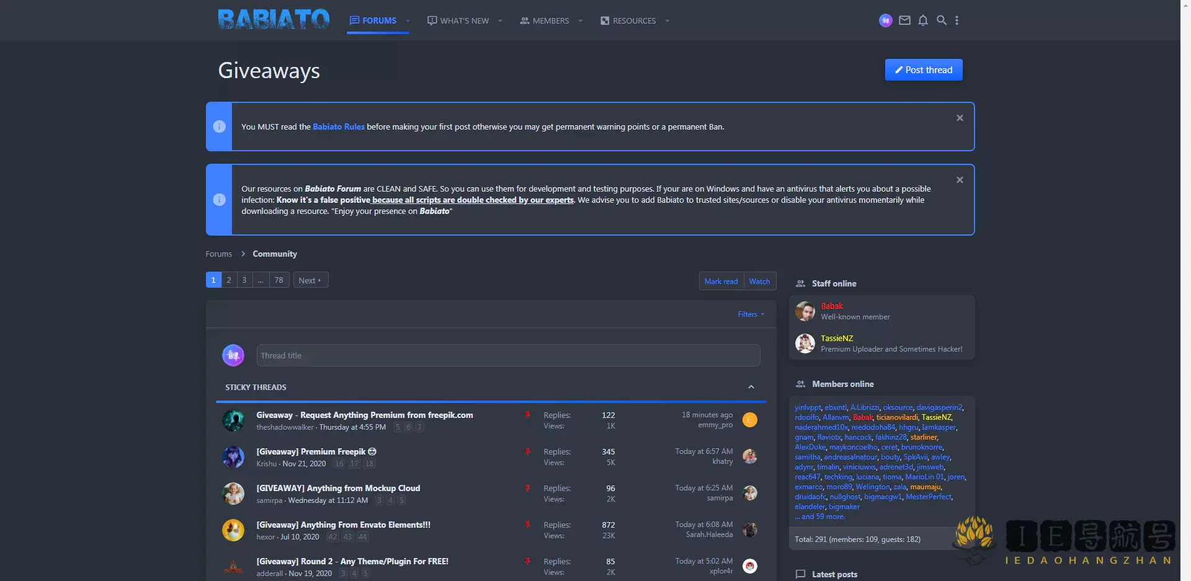Toggle Watch for this forum

[x=759, y=281]
